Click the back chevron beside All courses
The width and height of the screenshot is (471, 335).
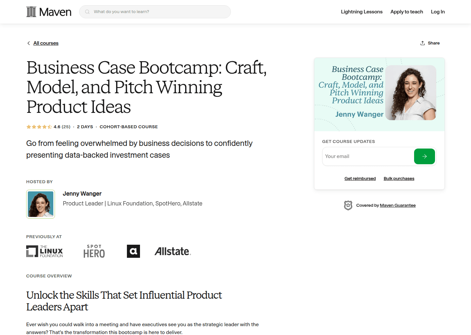[x=28, y=43]
